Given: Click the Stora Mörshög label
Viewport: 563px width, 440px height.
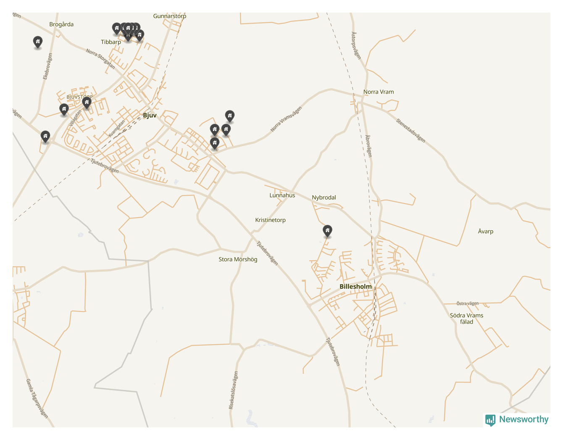Looking at the screenshot, I should [238, 259].
